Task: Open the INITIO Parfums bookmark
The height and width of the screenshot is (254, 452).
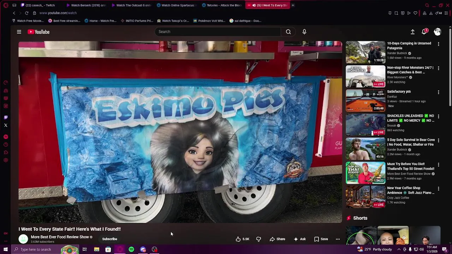Action: [x=137, y=21]
